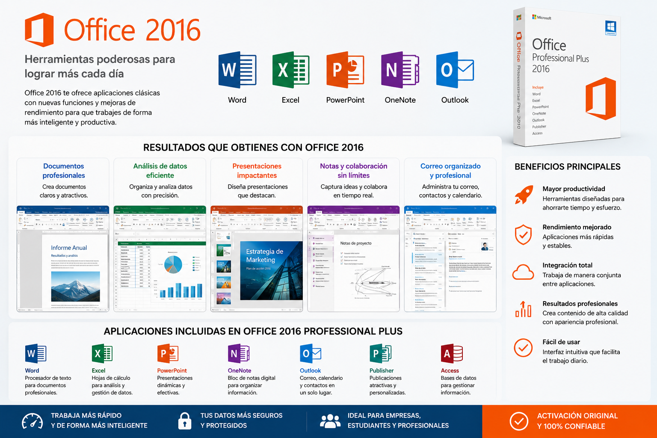Click the Crea documentos claros y atractivos text
The width and height of the screenshot is (657, 438).
tap(64, 191)
